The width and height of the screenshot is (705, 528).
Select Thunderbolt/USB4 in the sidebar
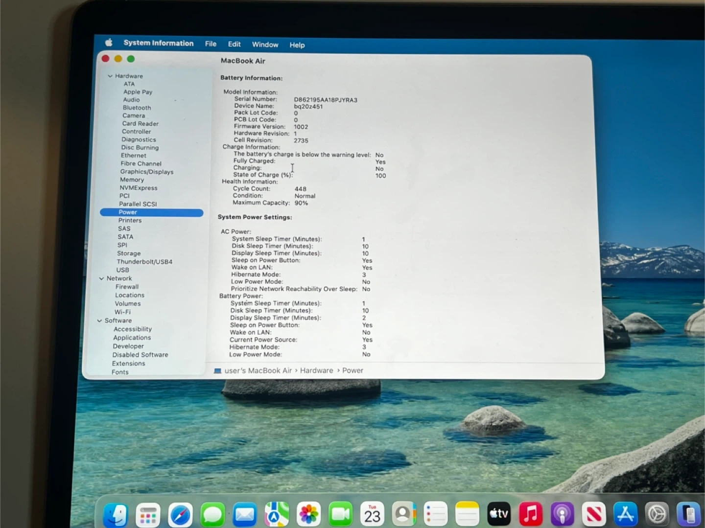pos(144,262)
